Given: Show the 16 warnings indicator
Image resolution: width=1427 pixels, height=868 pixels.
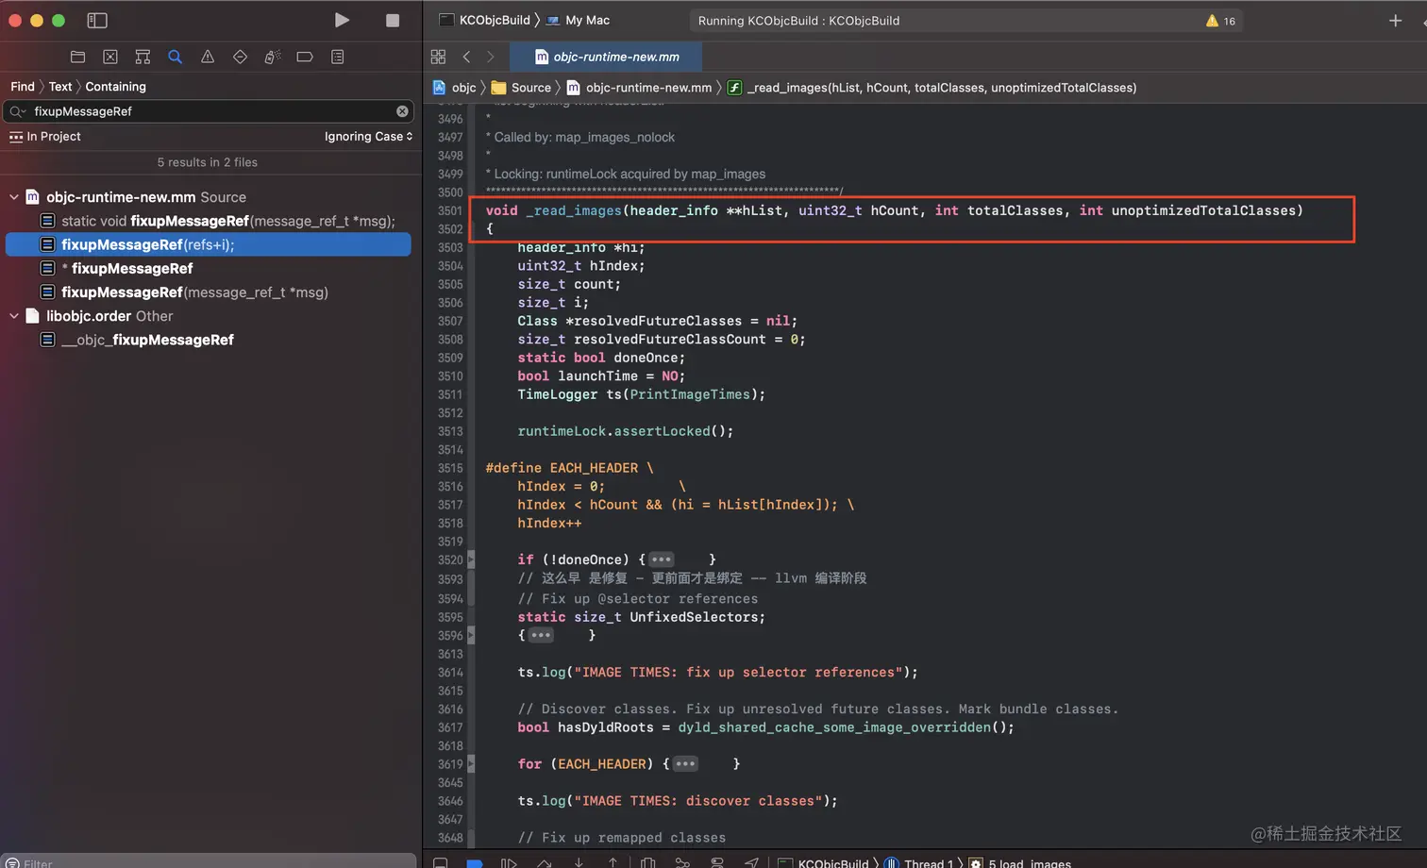Looking at the screenshot, I should point(1220,20).
